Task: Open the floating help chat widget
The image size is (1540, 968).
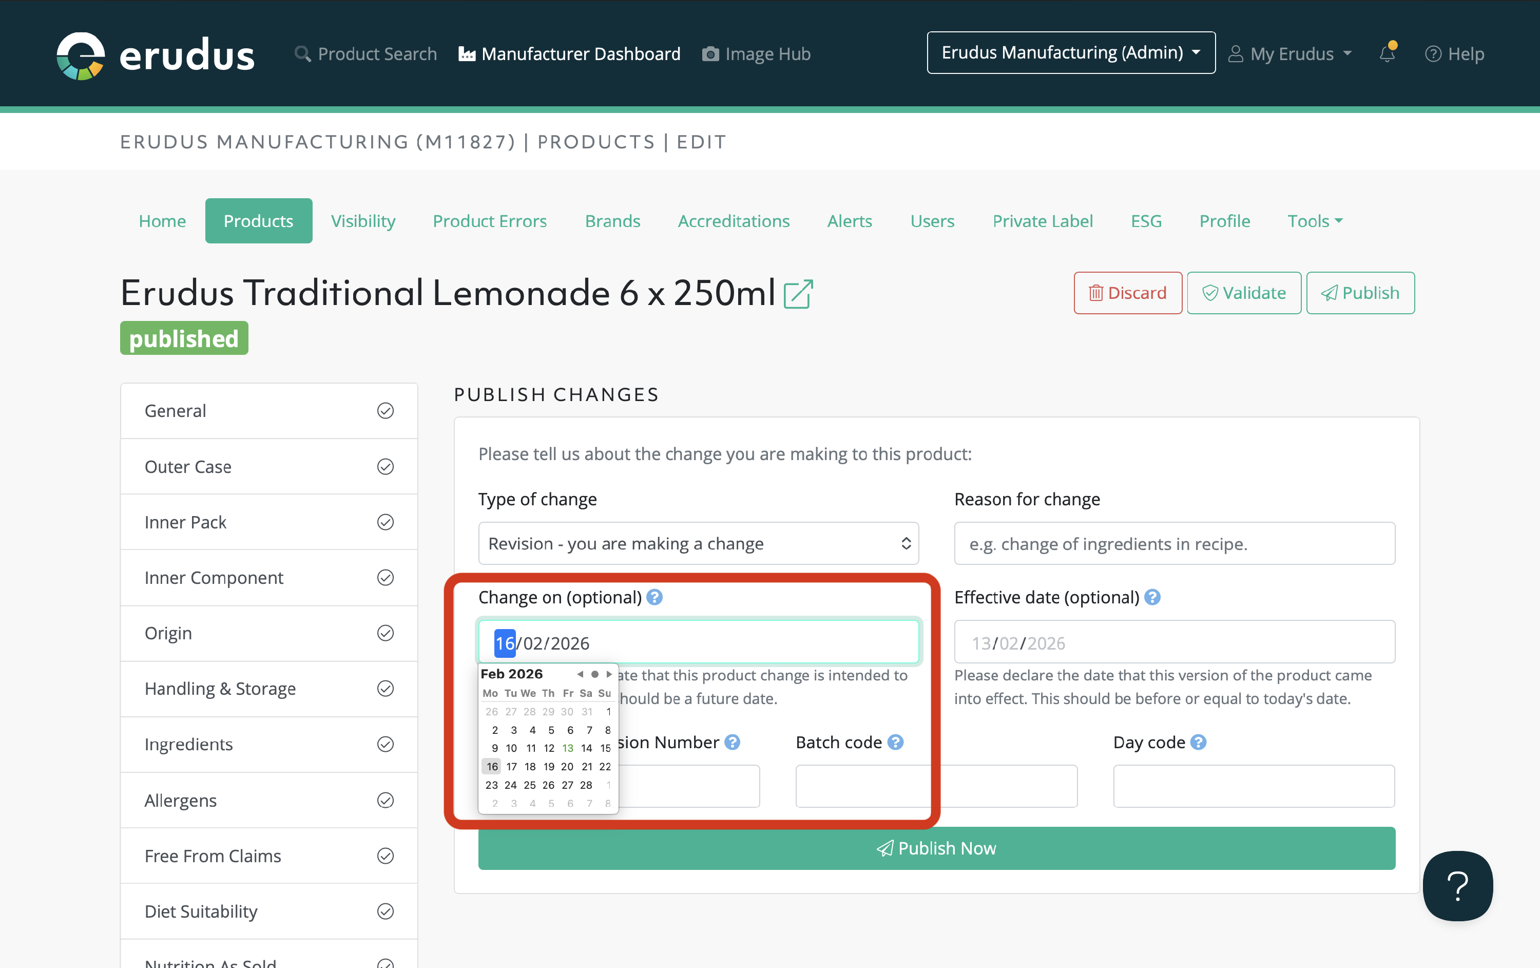Action: click(x=1457, y=885)
